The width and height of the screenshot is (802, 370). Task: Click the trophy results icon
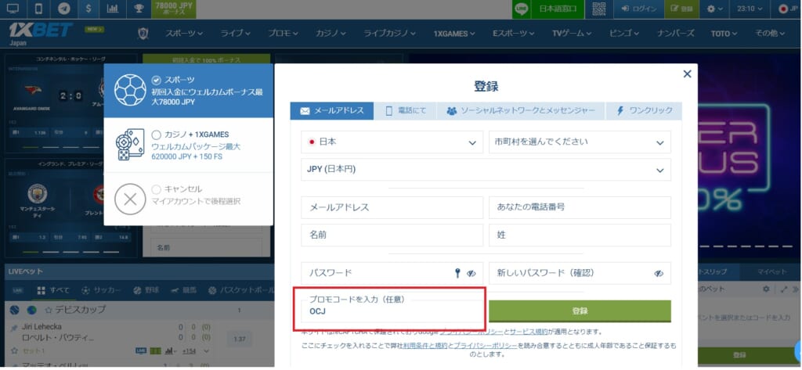click(x=138, y=9)
